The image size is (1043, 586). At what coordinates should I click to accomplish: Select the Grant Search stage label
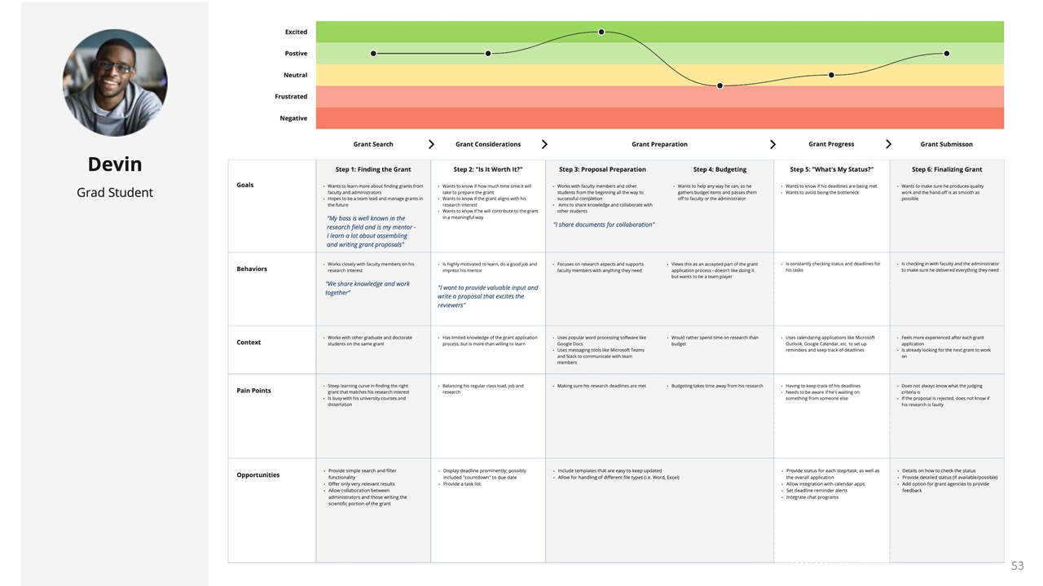[373, 144]
